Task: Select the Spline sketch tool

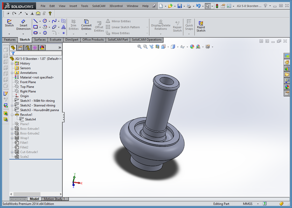Action: tap(54, 21)
